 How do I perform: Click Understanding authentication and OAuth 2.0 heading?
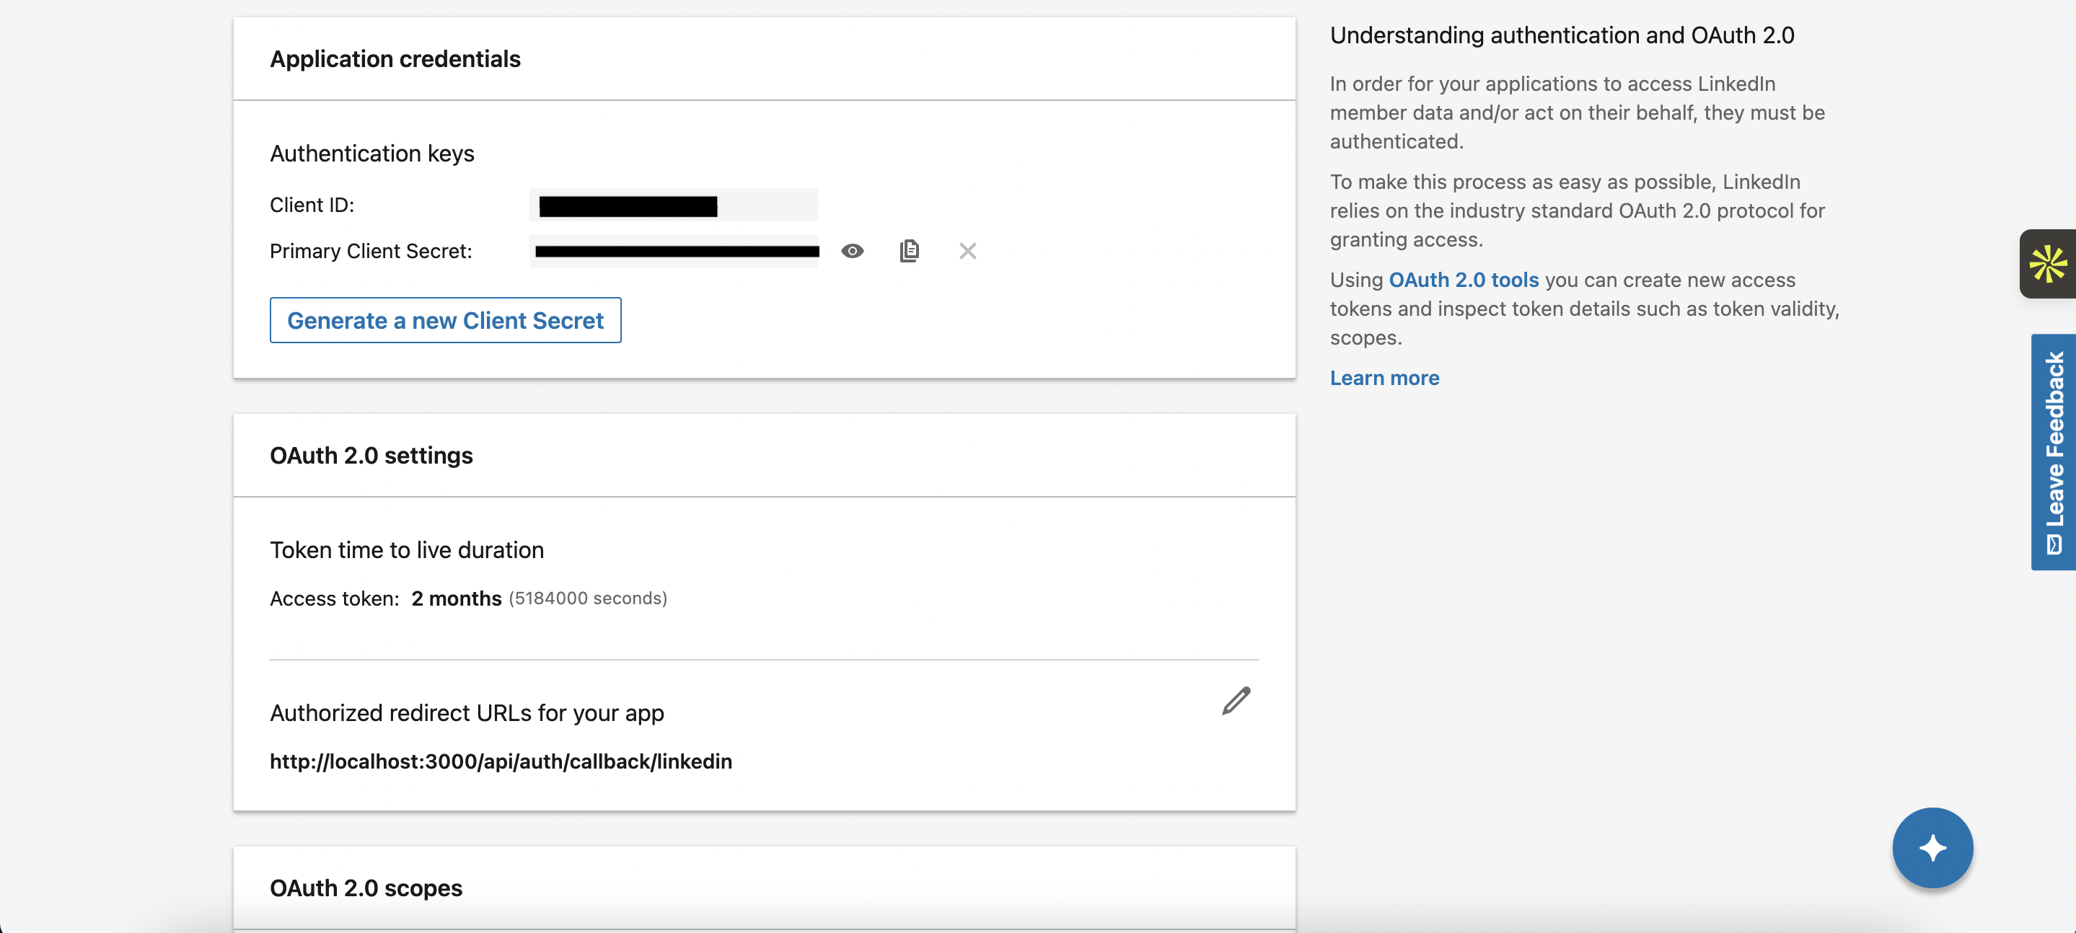(x=1561, y=35)
